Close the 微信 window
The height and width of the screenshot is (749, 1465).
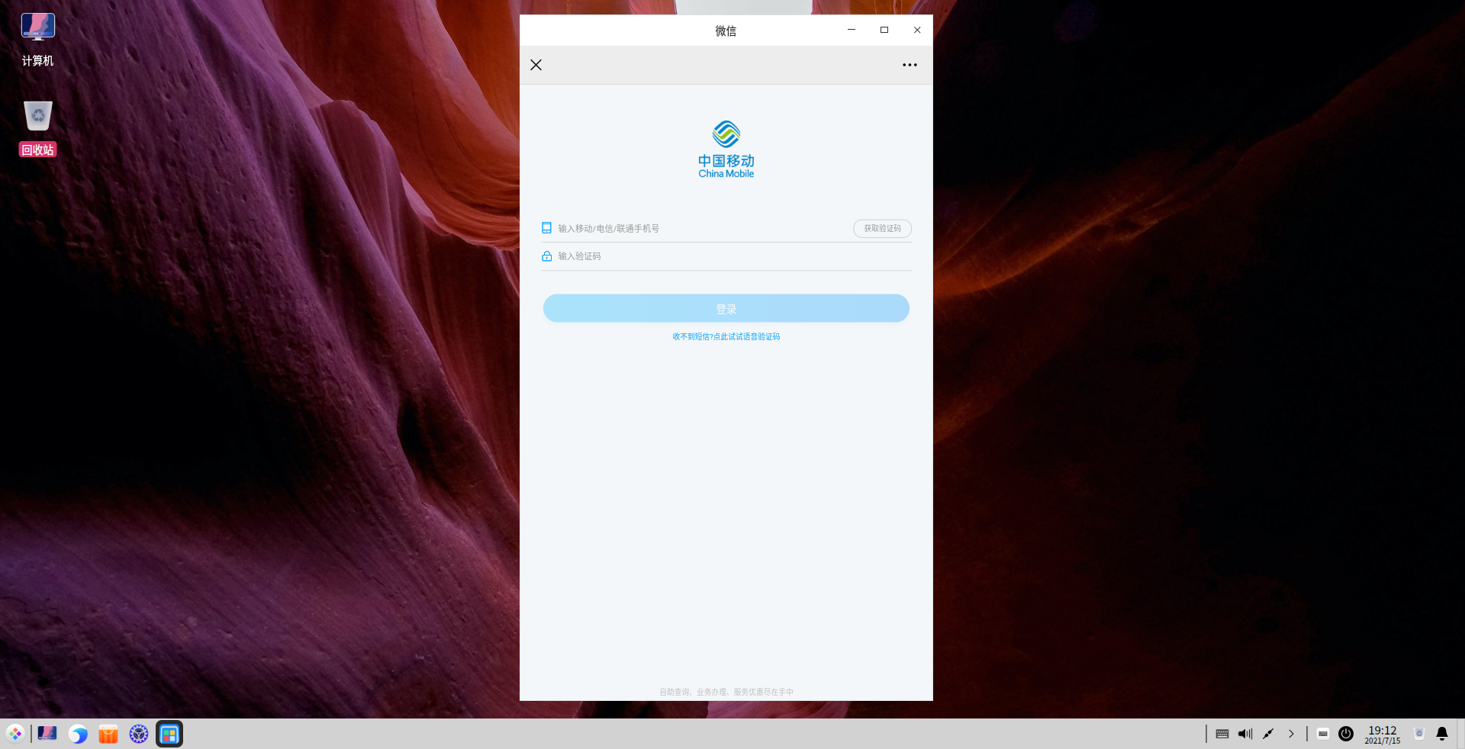click(x=917, y=30)
